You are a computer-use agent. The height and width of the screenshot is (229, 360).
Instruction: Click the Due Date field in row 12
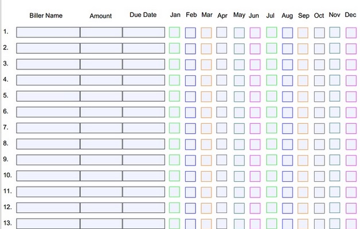pyautogui.click(x=143, y=208)
